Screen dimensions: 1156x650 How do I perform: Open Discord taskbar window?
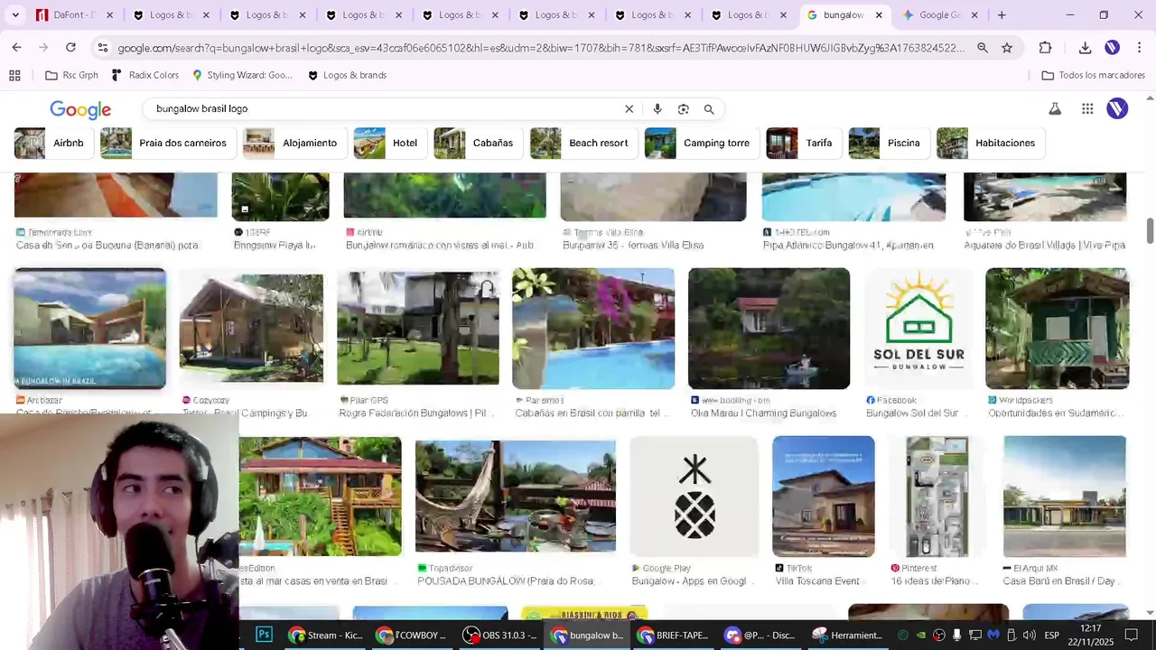[759, 635]
